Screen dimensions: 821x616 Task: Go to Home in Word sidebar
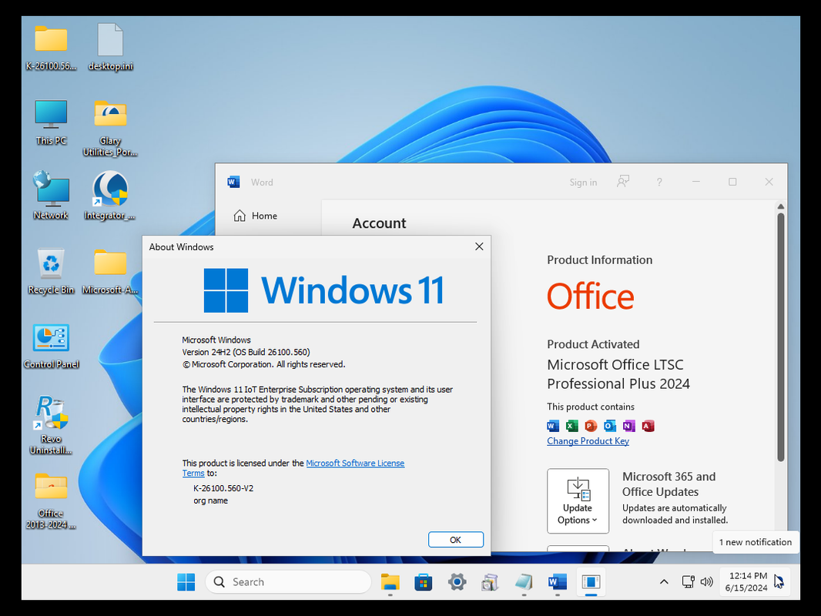(x=256, y=216)
